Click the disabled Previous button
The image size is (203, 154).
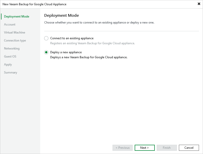(122, 148)
